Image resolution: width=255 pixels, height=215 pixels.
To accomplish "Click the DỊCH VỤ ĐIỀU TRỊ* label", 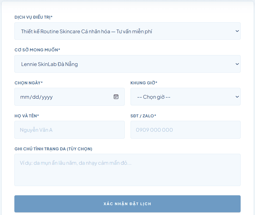I will pos(34,17).
